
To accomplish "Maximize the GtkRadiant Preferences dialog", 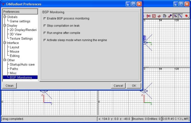I will pos(134,4).
